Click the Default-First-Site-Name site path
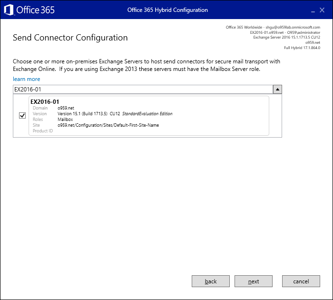Screen dimensions: 333x300 pyautogui.click(x=108, y=125)
